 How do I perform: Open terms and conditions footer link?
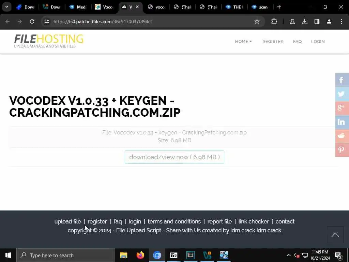(174, 221)
